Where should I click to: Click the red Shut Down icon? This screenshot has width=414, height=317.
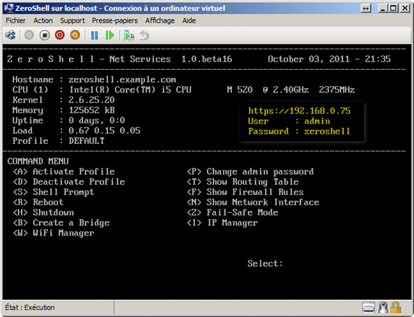[60, 35]
